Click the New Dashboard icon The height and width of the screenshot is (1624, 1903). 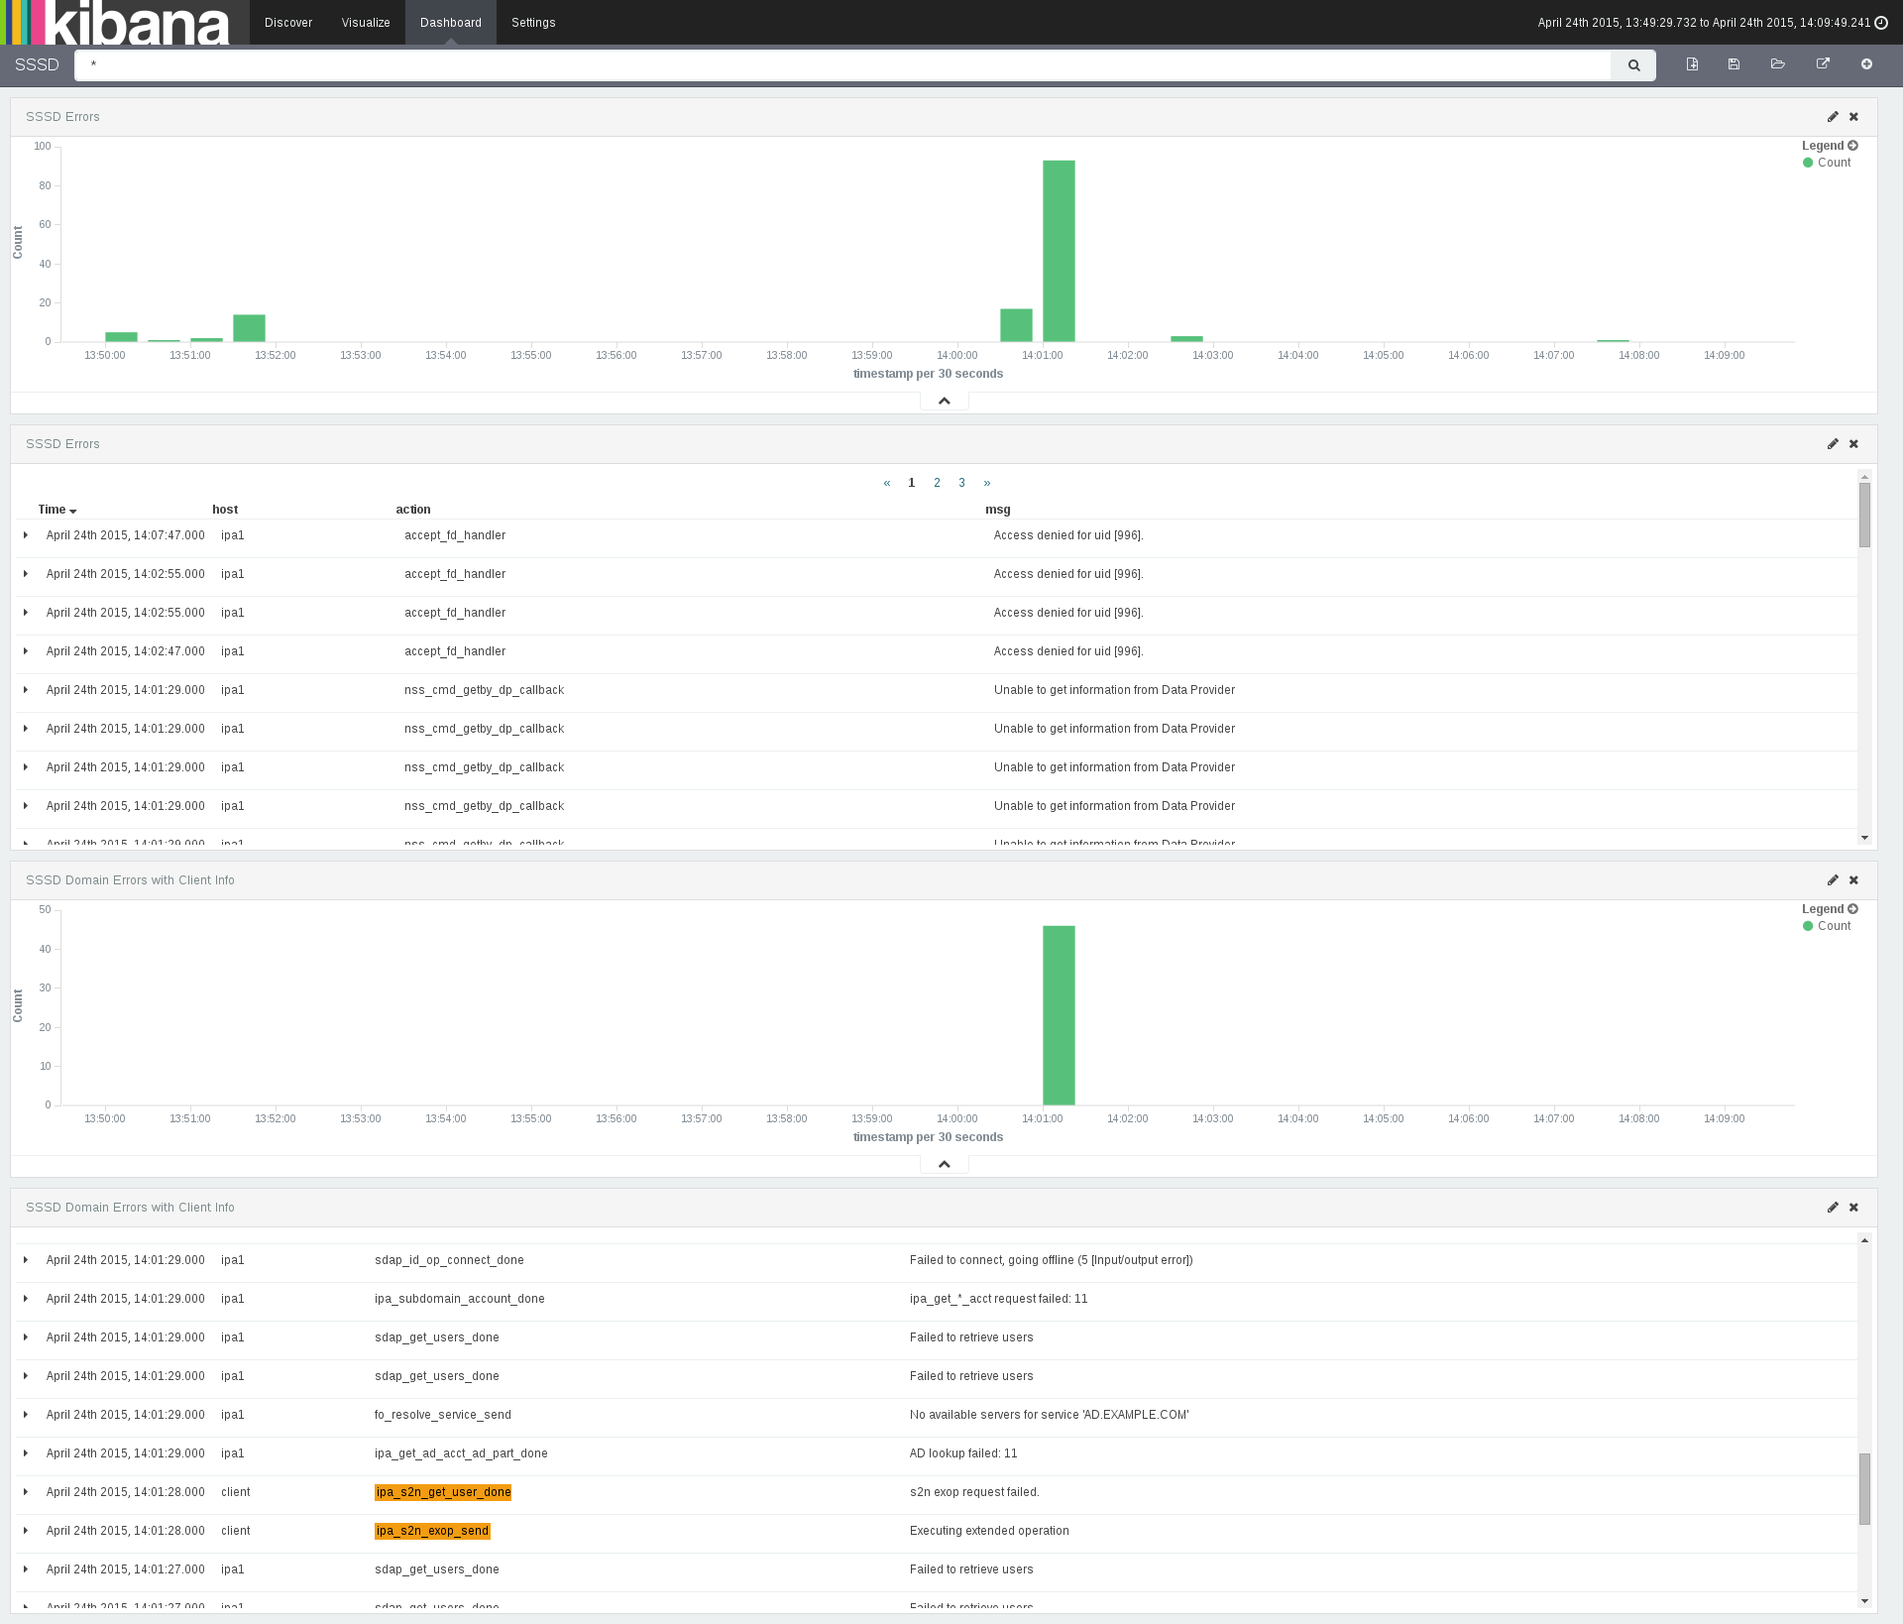(x=1692, y=64)
